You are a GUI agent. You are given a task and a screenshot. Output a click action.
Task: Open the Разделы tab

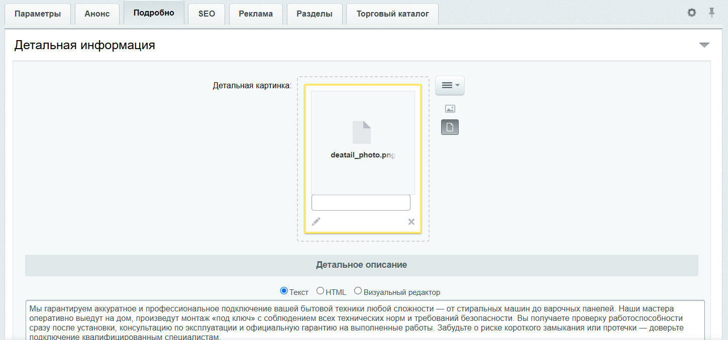315,14
